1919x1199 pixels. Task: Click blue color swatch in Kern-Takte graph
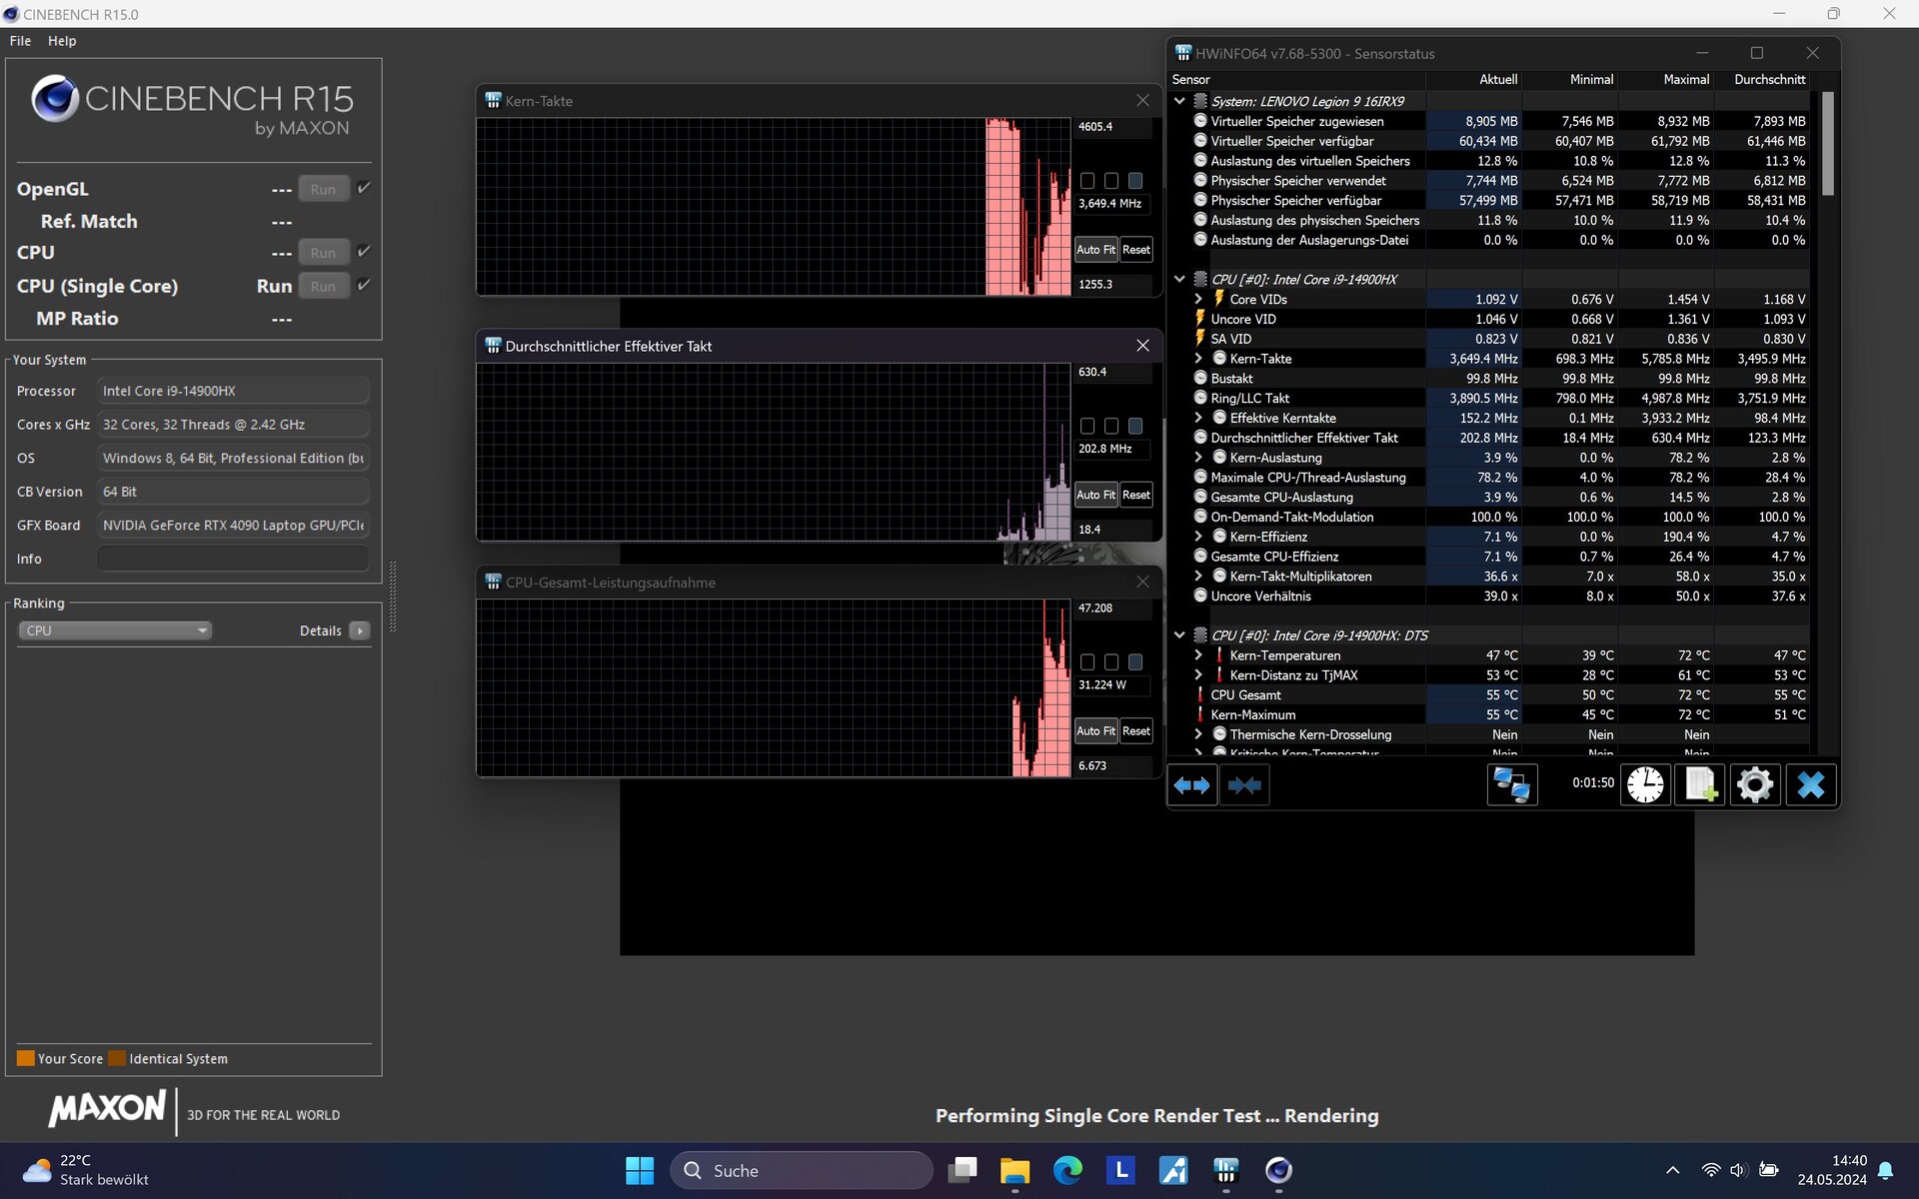1135,181
